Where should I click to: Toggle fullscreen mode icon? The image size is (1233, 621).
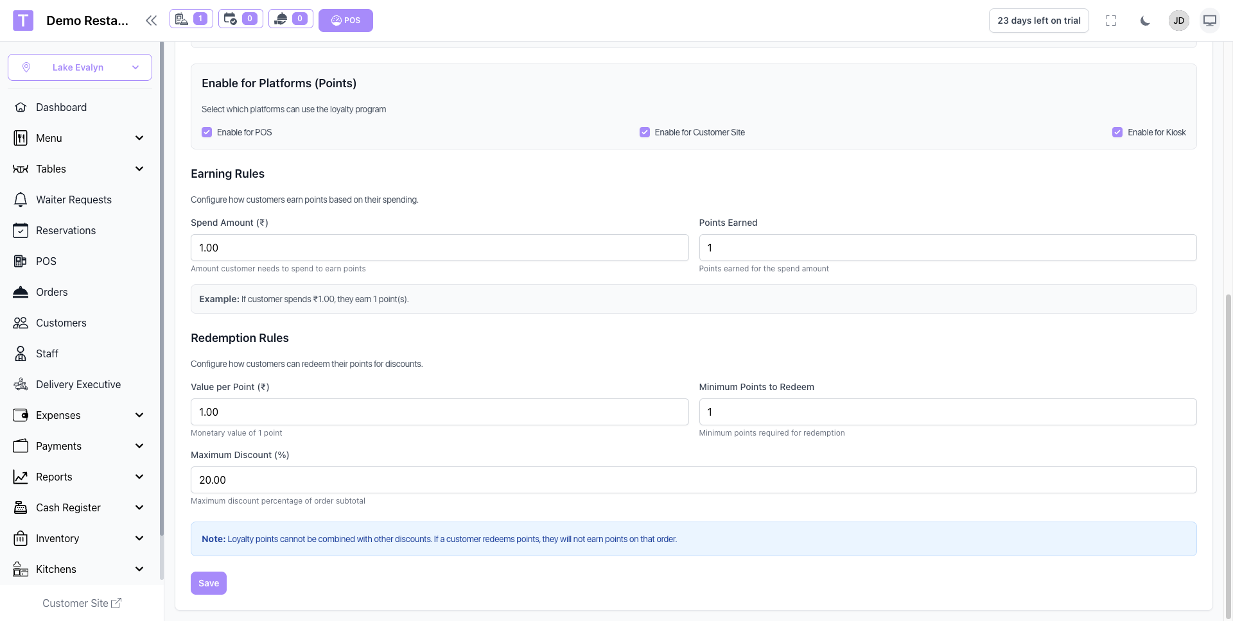pyautogui.click(x=1111, y=21)
